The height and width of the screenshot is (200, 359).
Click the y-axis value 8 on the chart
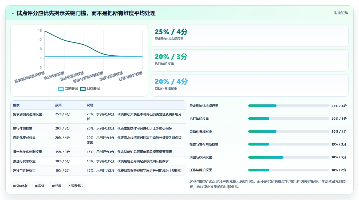41,49
